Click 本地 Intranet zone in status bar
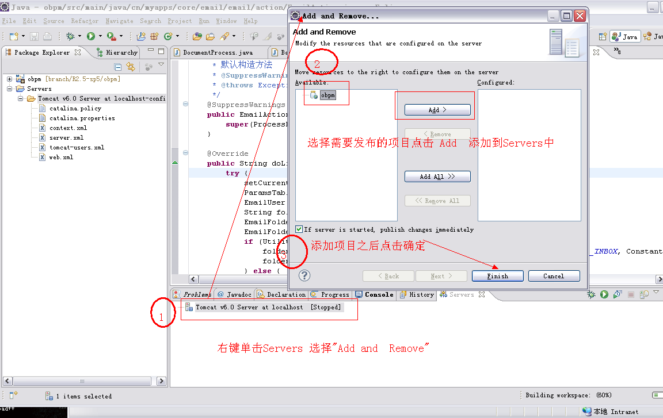 (611, 411)
